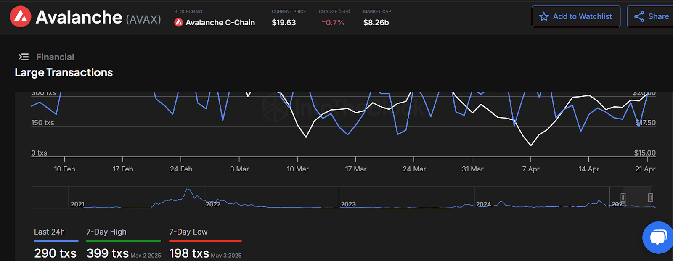
Task: Click the Avalanche title text
Action: coord(79,17)
